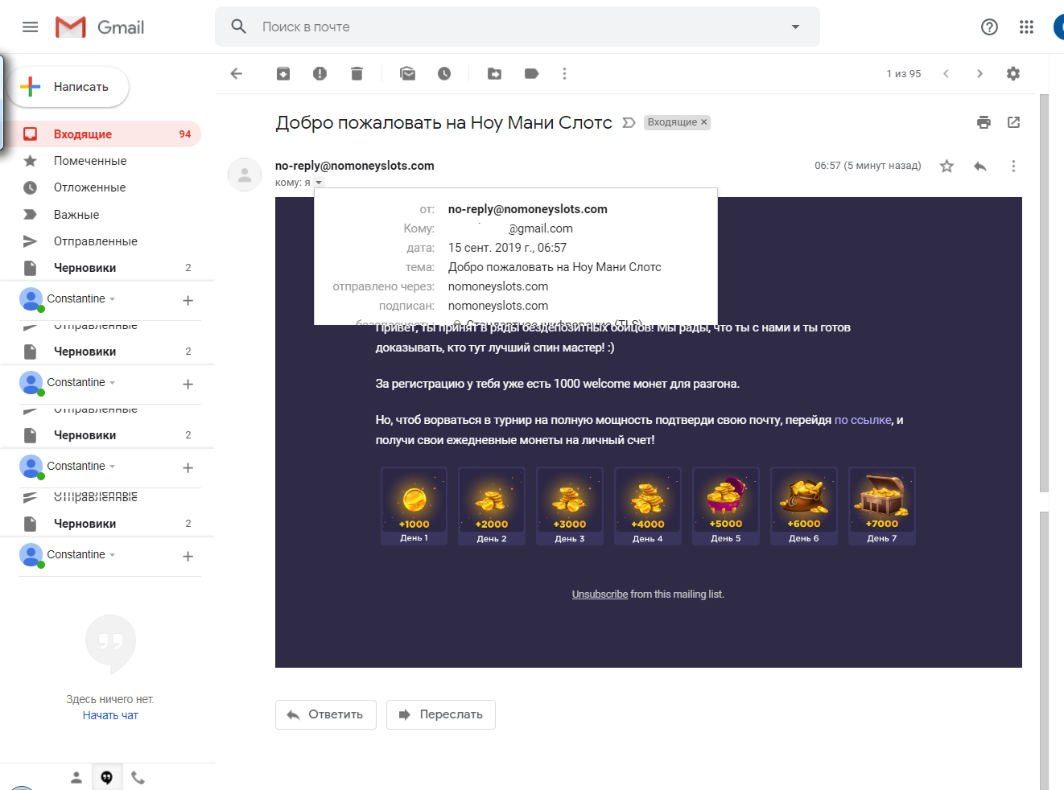The width and height of the screenshot is (1064, 790).
Task: Click the '06:57 (5 минут назад)' timestamp
Action: (x=868, y=166)
